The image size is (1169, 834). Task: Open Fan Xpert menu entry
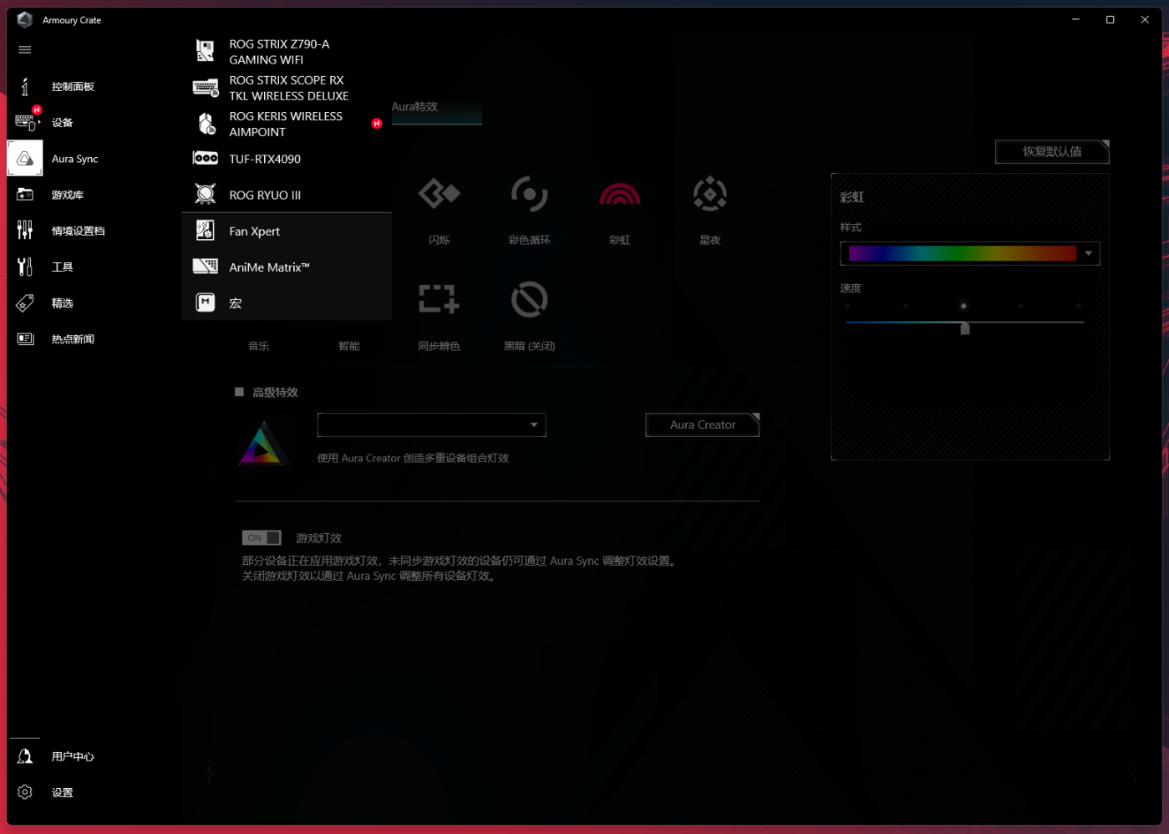287,231
